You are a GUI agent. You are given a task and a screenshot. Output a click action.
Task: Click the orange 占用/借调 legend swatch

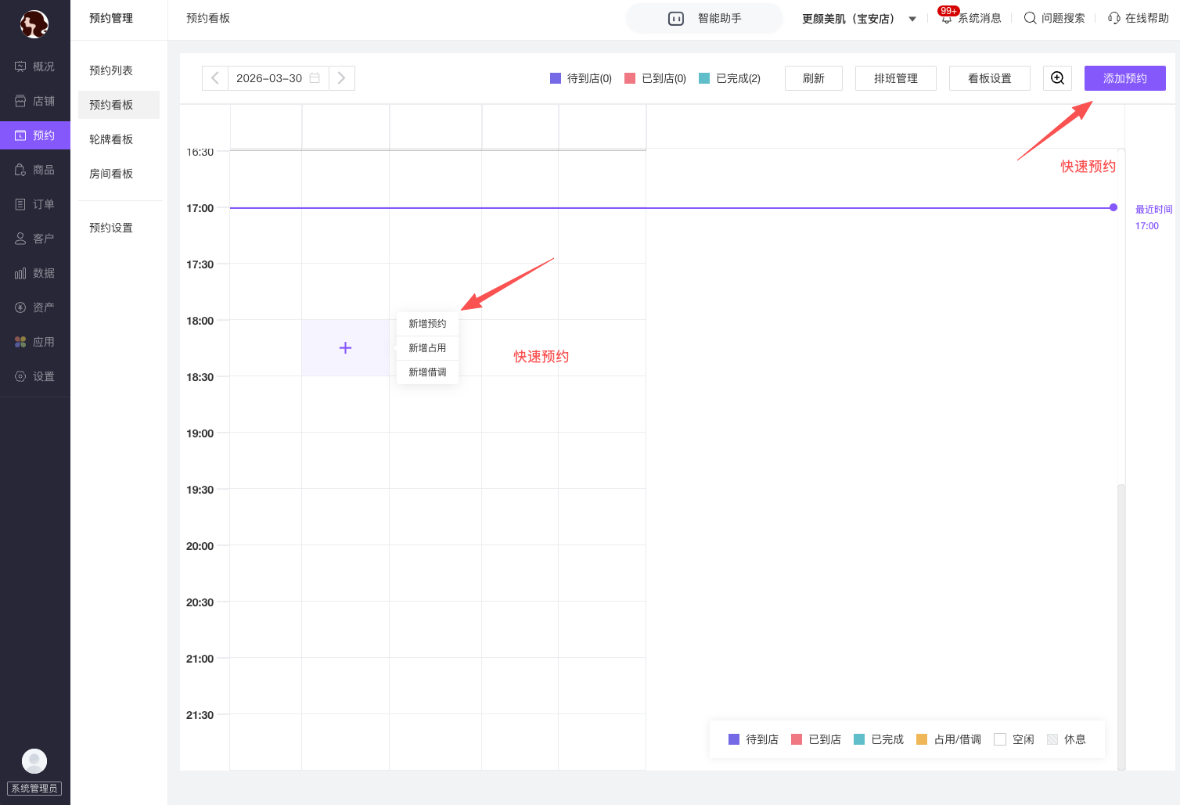click(x=922, y=739)
